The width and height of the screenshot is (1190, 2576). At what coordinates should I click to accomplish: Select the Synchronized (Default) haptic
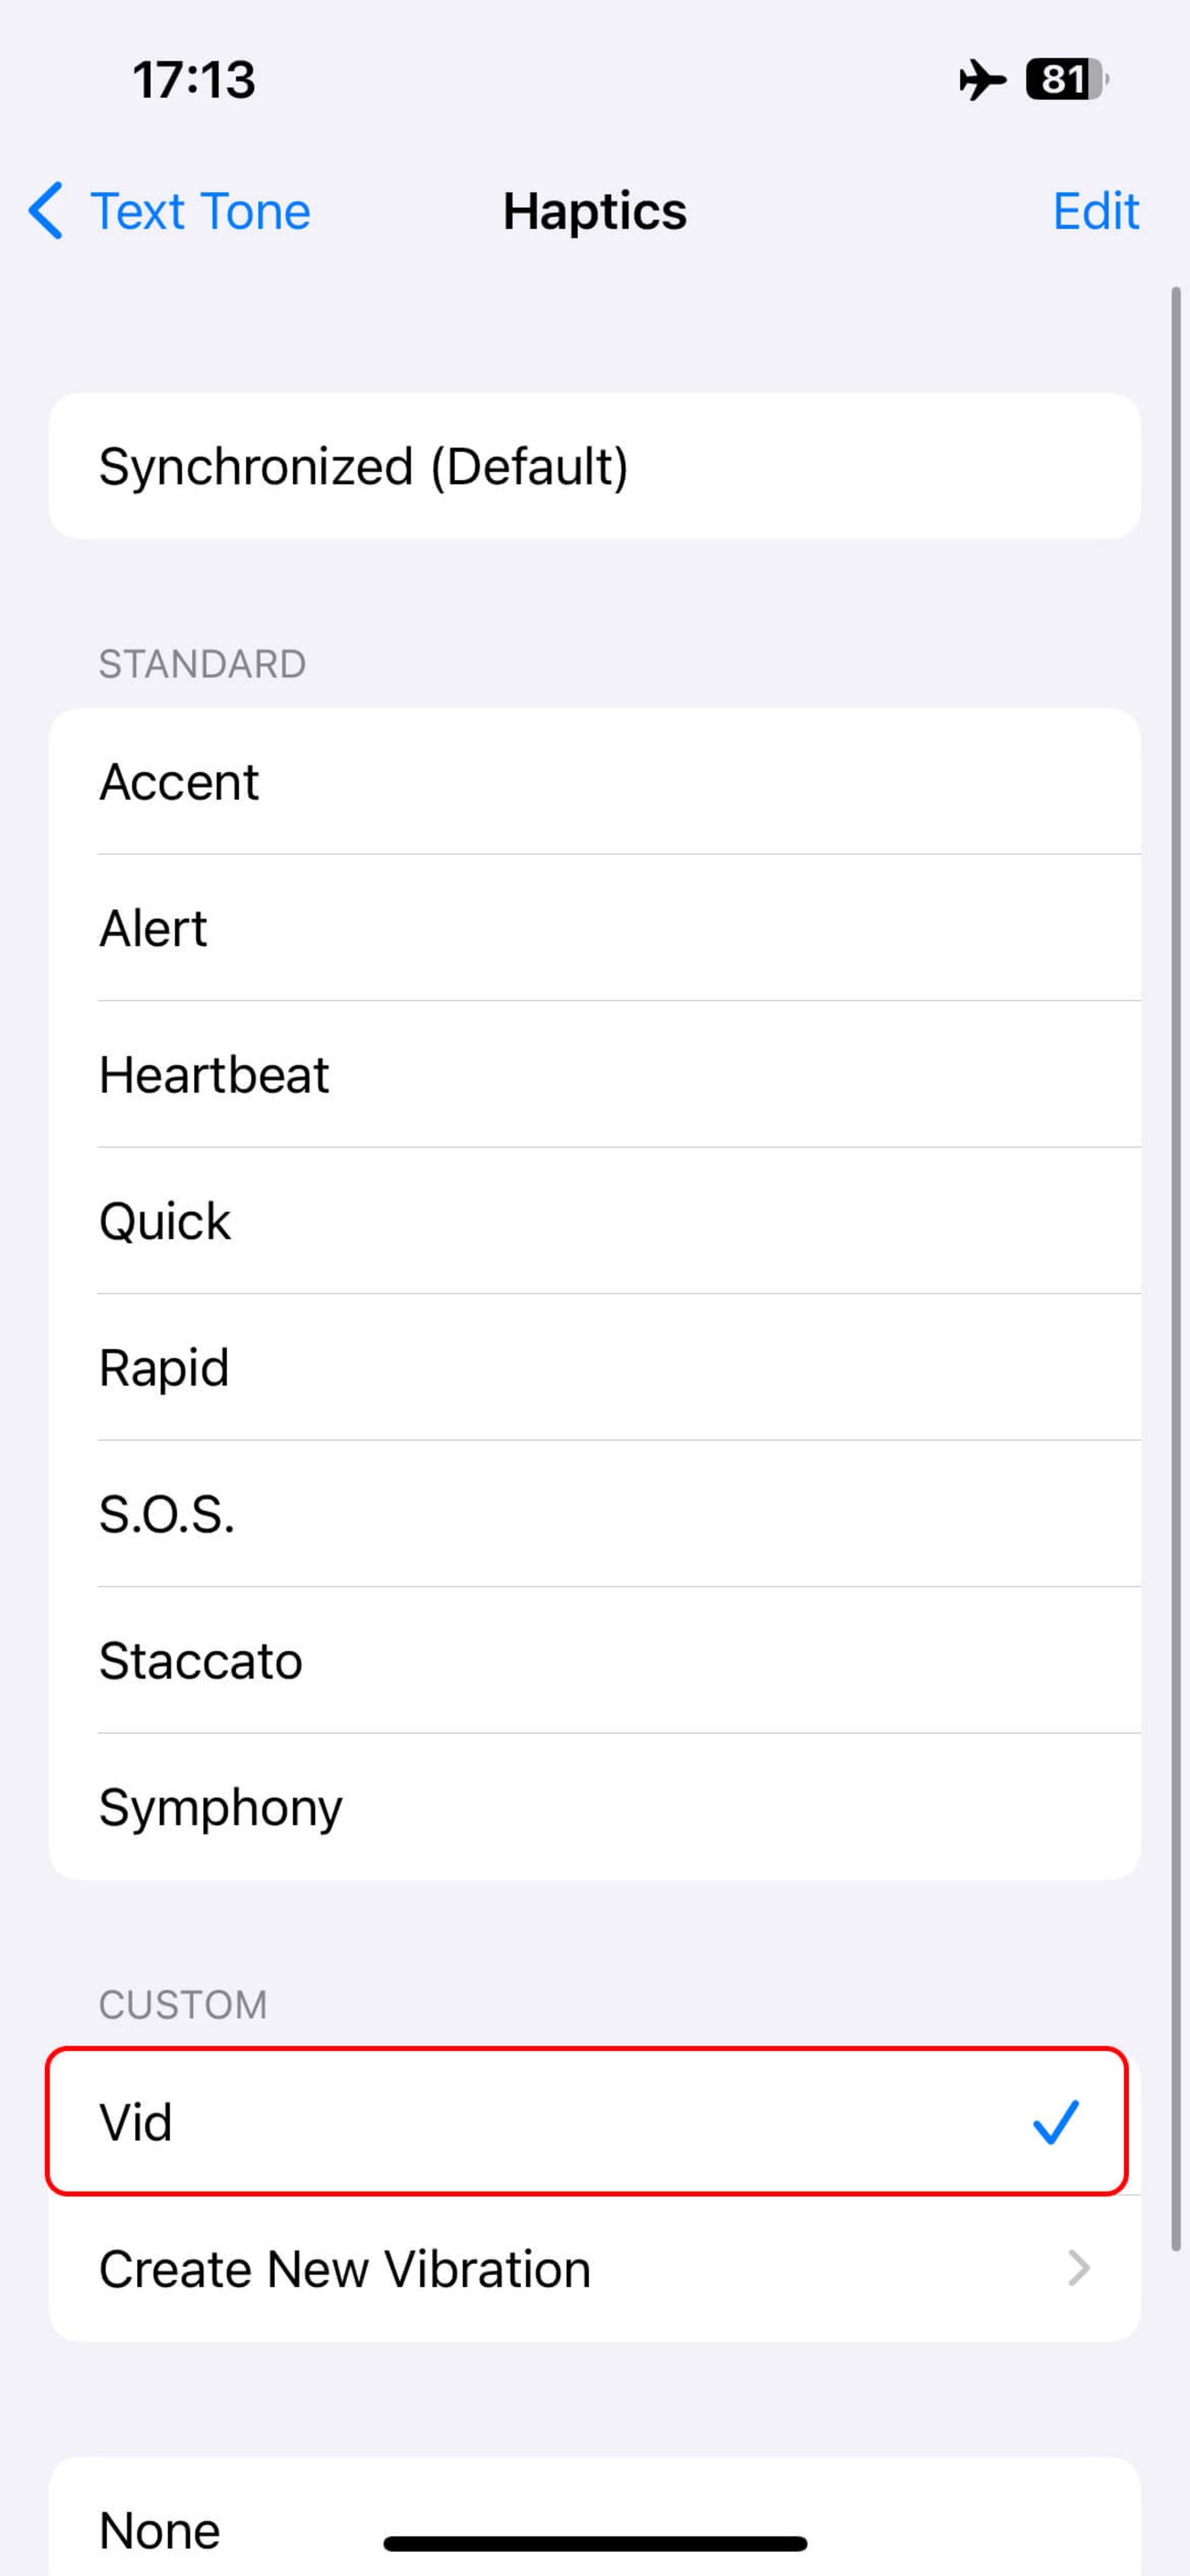pyautogui.click(x=595, y=466)
